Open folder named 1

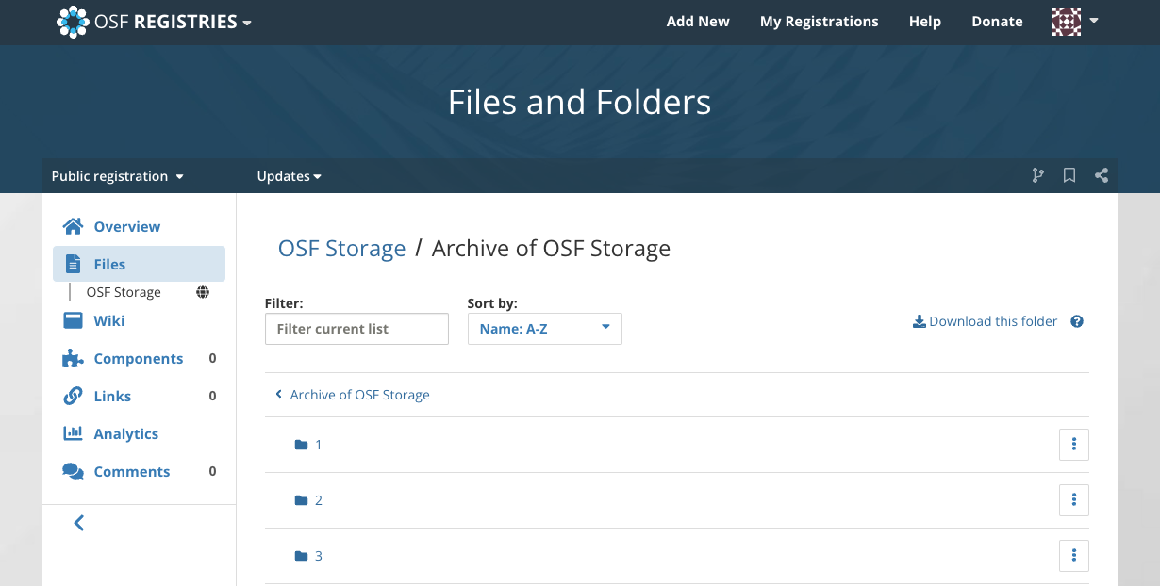point(319,445)
